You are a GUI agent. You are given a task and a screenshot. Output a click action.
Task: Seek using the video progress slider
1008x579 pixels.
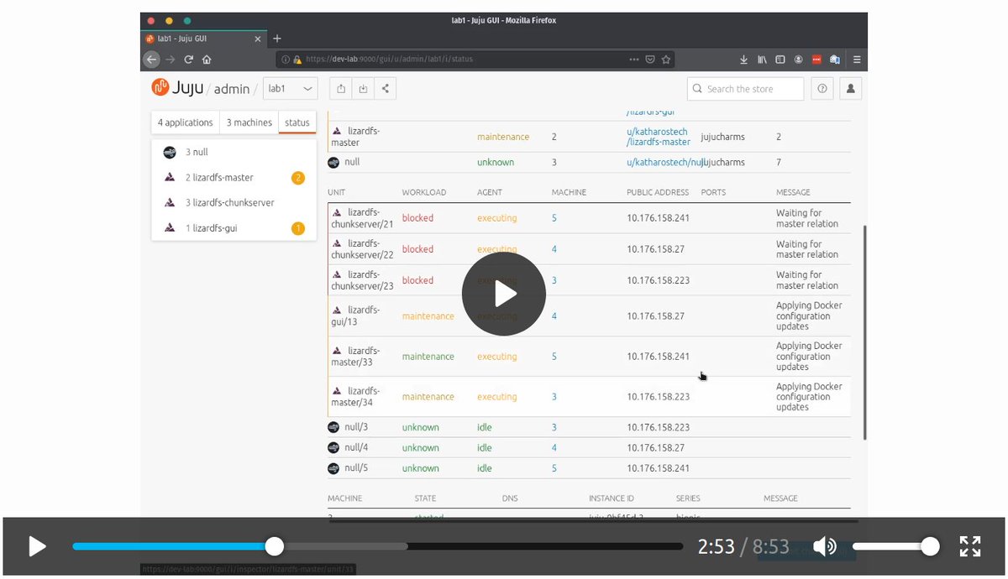point(377,546)
